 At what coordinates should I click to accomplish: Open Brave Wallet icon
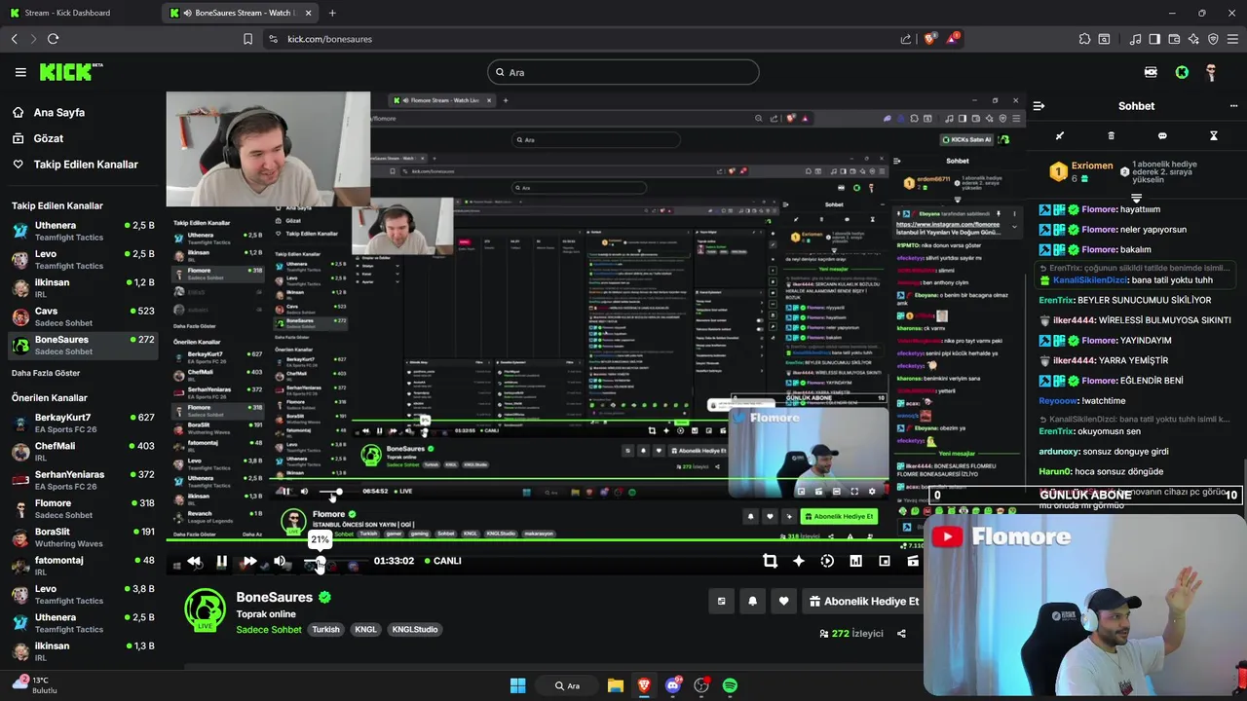pyautogui.click(x=1175, y=39)
